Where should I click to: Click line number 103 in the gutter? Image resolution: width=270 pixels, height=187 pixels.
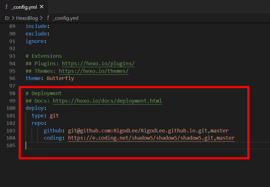[x=11, y=131]
